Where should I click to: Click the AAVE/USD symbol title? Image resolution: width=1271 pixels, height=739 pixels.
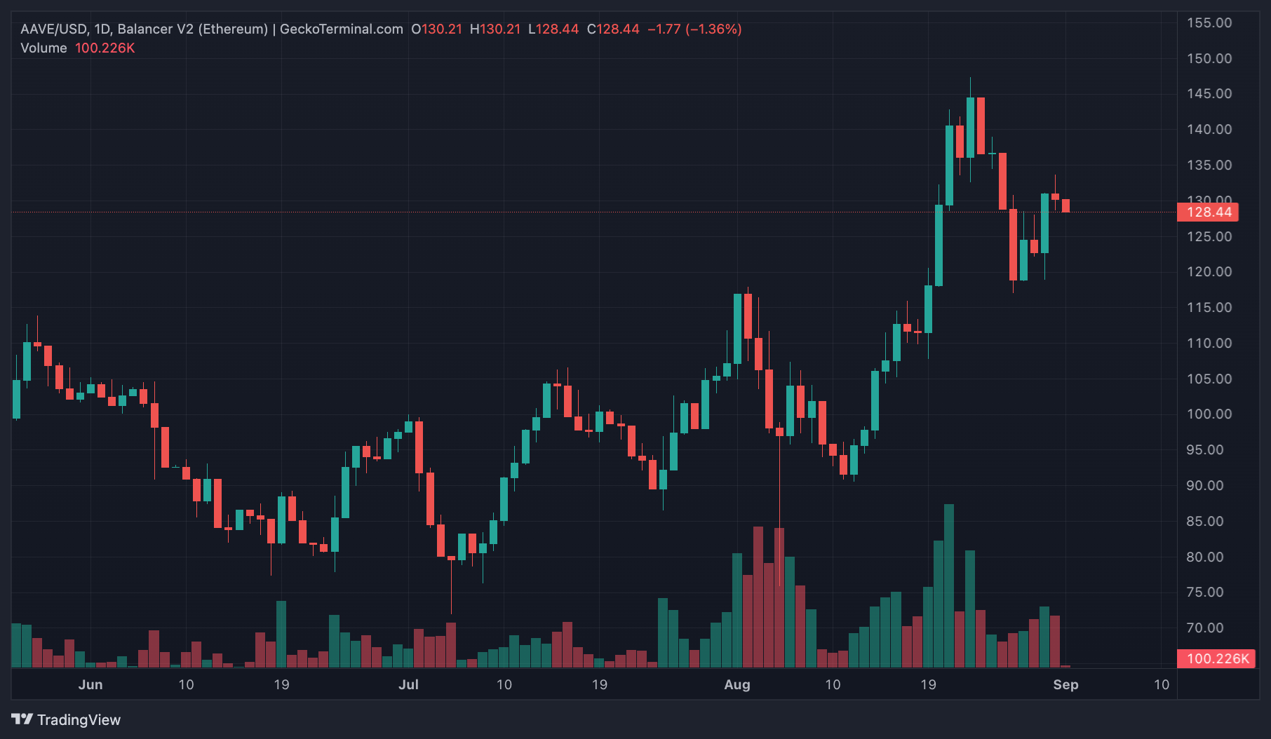[53, 29]
